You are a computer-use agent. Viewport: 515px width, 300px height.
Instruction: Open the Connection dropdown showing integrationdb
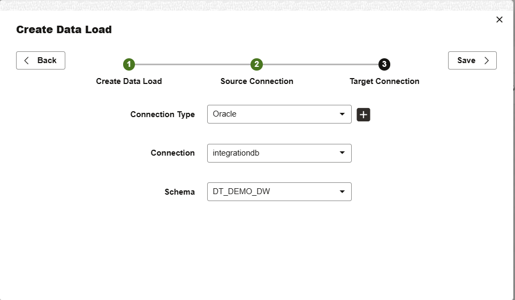coord(273,153)
